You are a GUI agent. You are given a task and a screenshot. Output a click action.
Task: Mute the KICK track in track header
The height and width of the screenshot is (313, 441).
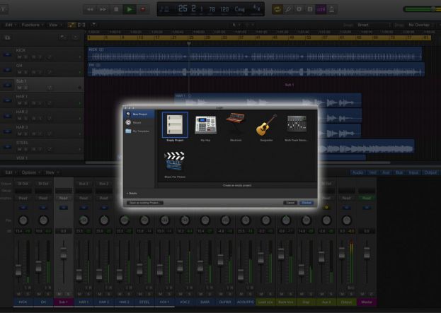(20, 57)
